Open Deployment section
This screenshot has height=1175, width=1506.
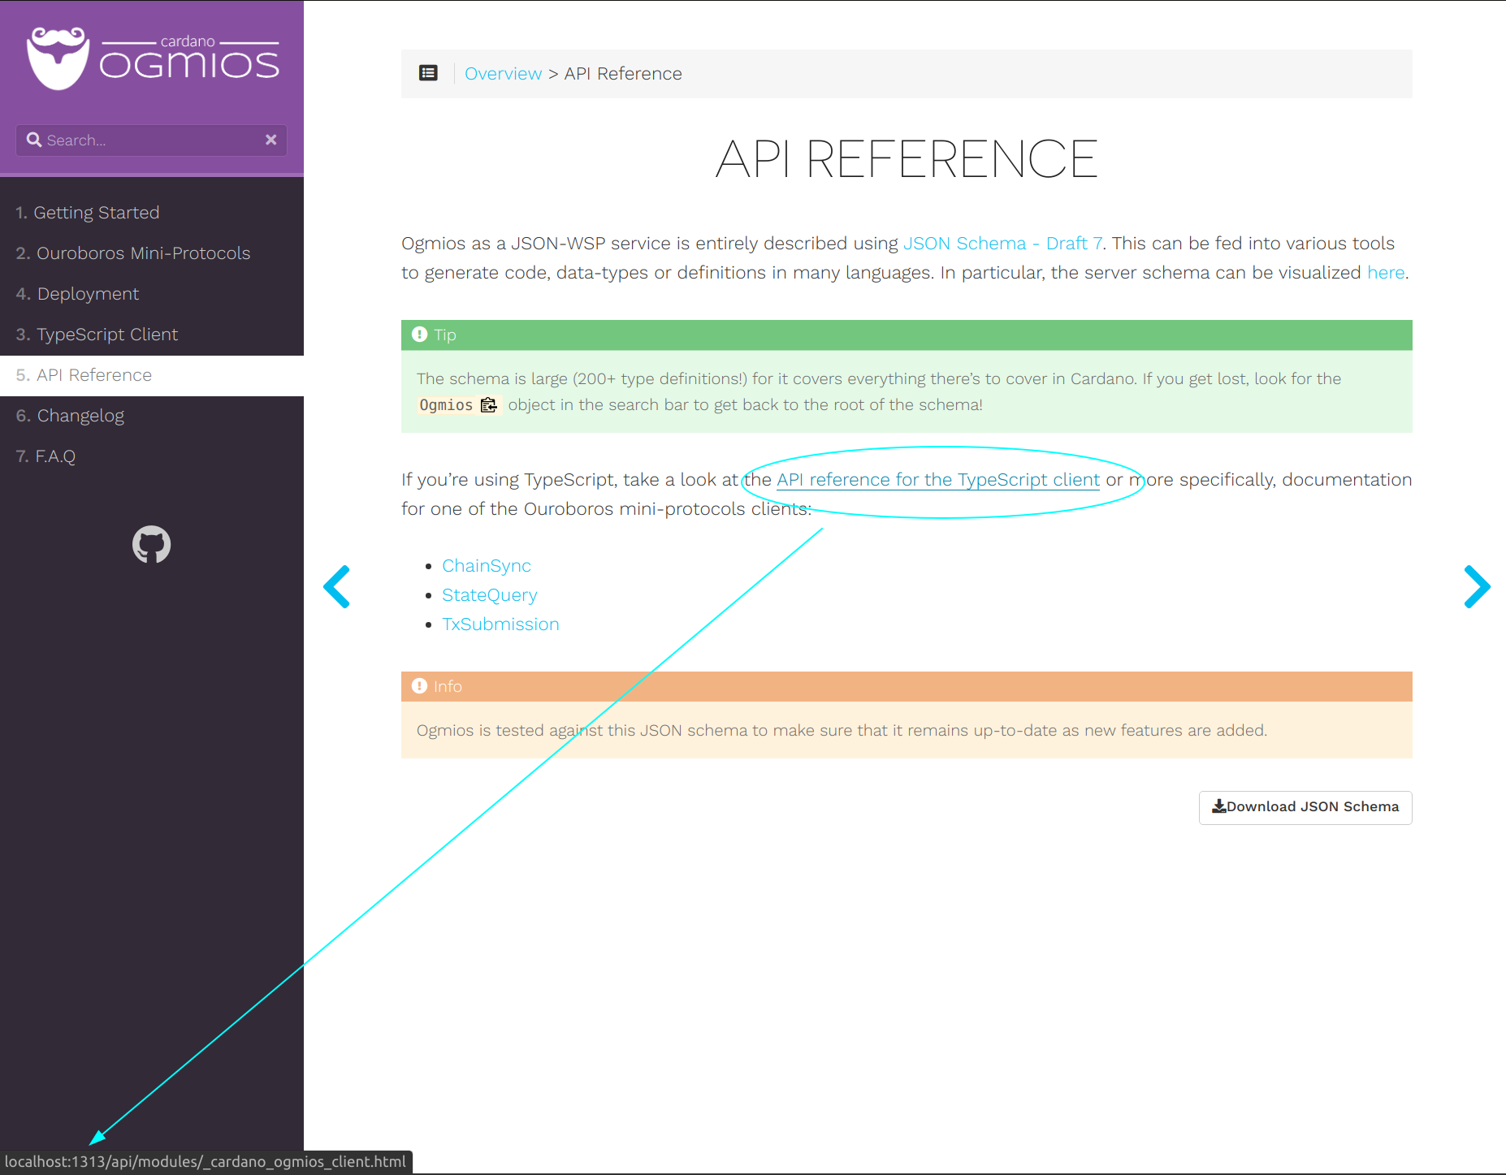(x=152, y=294)
